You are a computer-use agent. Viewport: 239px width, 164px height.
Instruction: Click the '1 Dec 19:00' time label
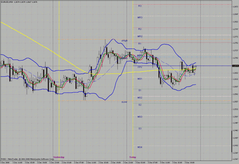42,162
